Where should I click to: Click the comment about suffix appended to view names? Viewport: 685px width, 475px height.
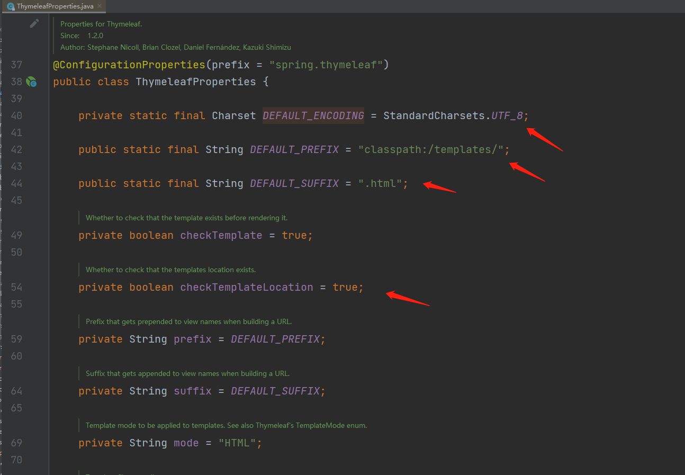click(187, 373)
